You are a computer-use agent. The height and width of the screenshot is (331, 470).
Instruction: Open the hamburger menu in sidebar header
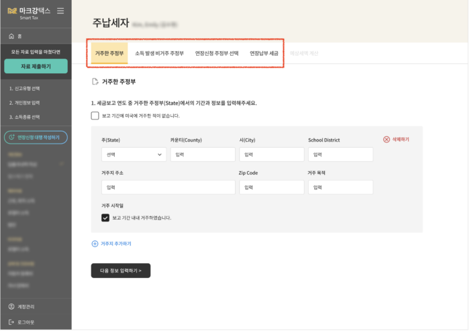click(x=60, y=11)
